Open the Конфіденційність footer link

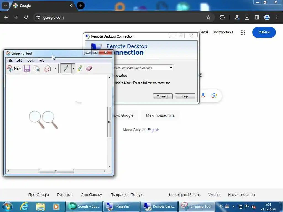point(184,195)
